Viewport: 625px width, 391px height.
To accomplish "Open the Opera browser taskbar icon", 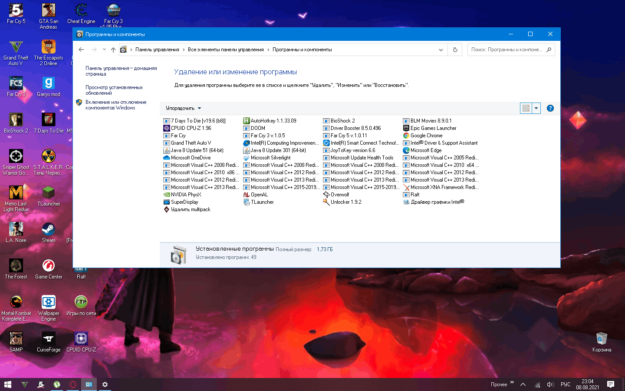I will point(73,384).
